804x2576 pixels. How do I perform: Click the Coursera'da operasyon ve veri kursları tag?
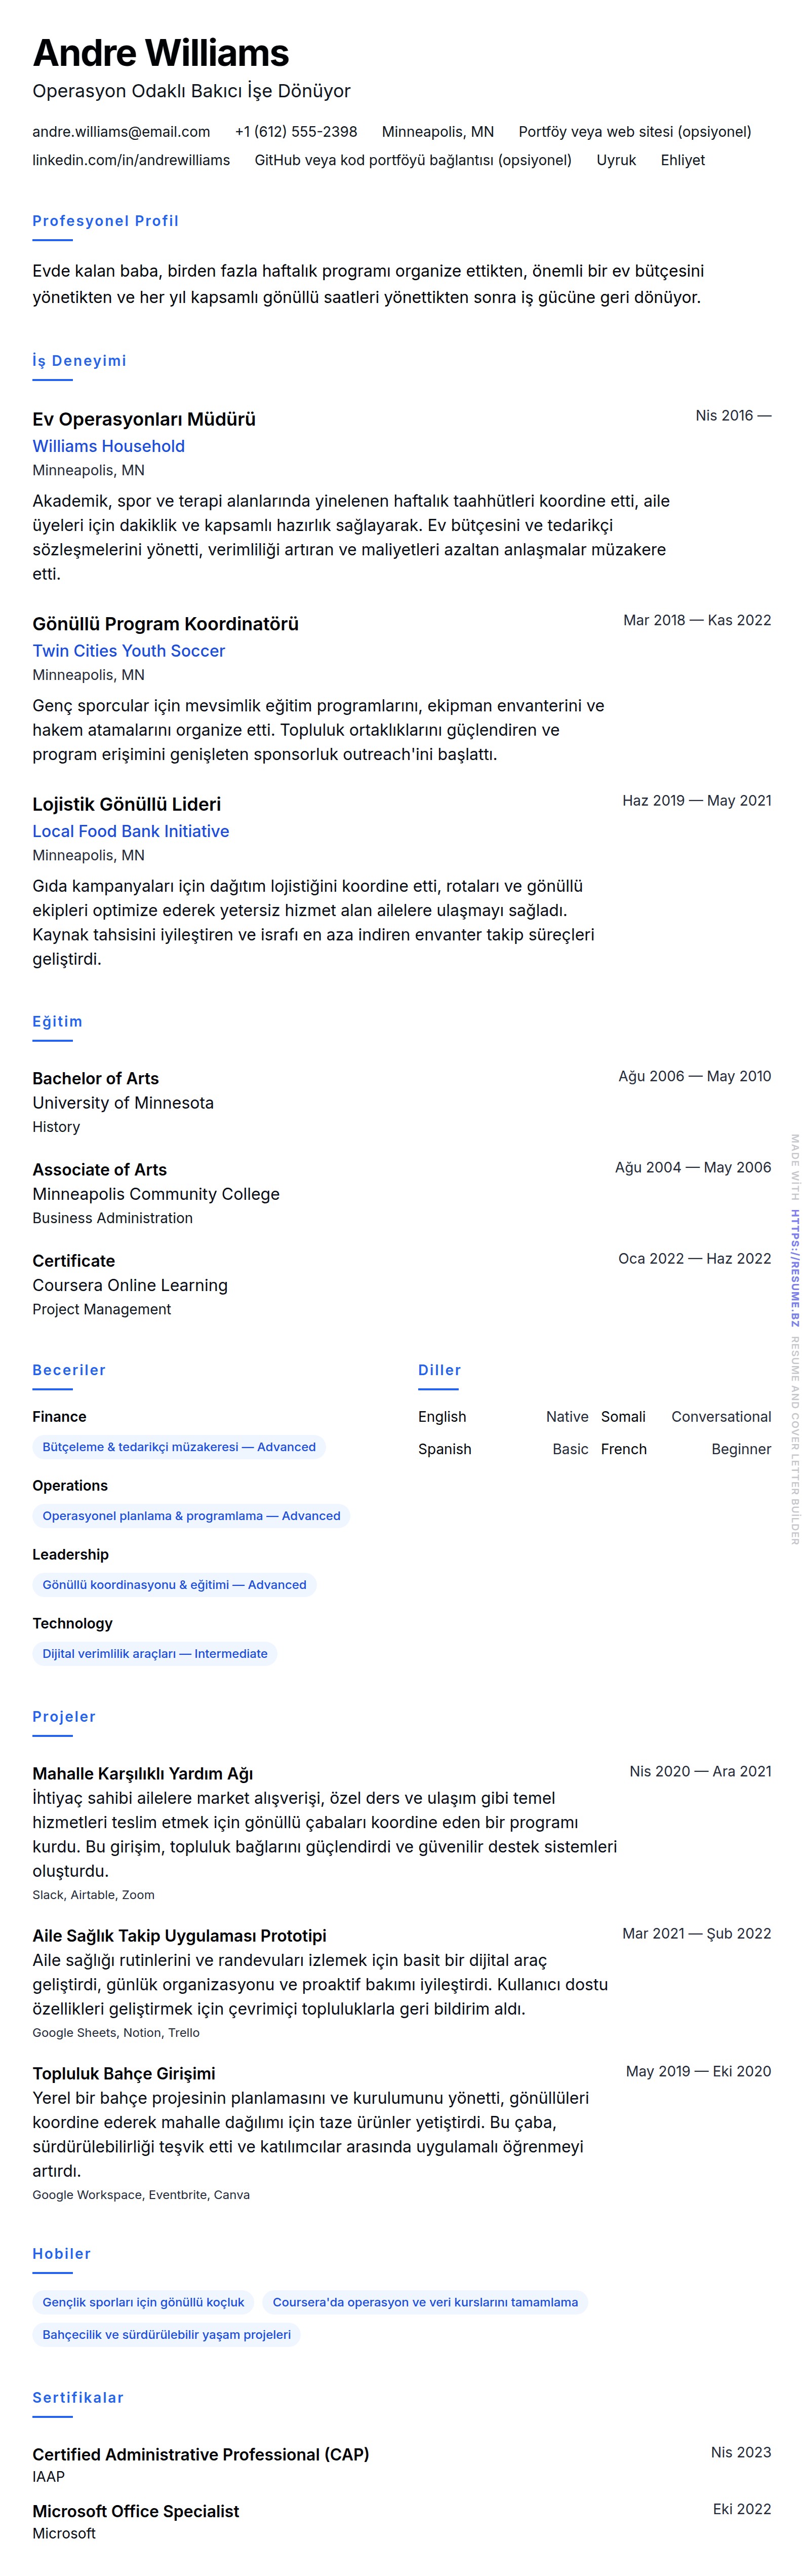(424, 2302)
